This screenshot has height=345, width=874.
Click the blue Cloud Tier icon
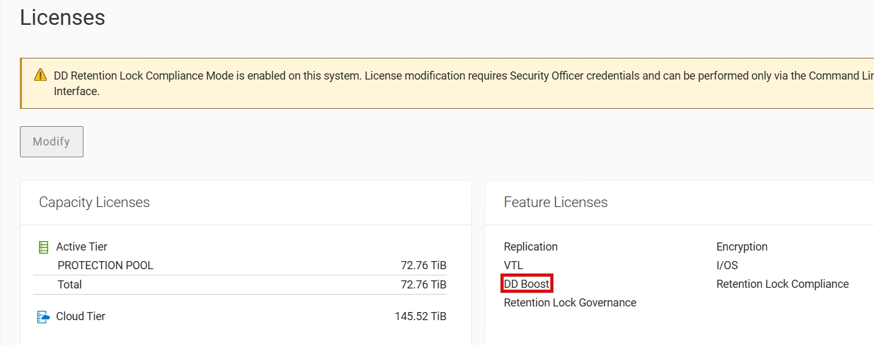44,317
